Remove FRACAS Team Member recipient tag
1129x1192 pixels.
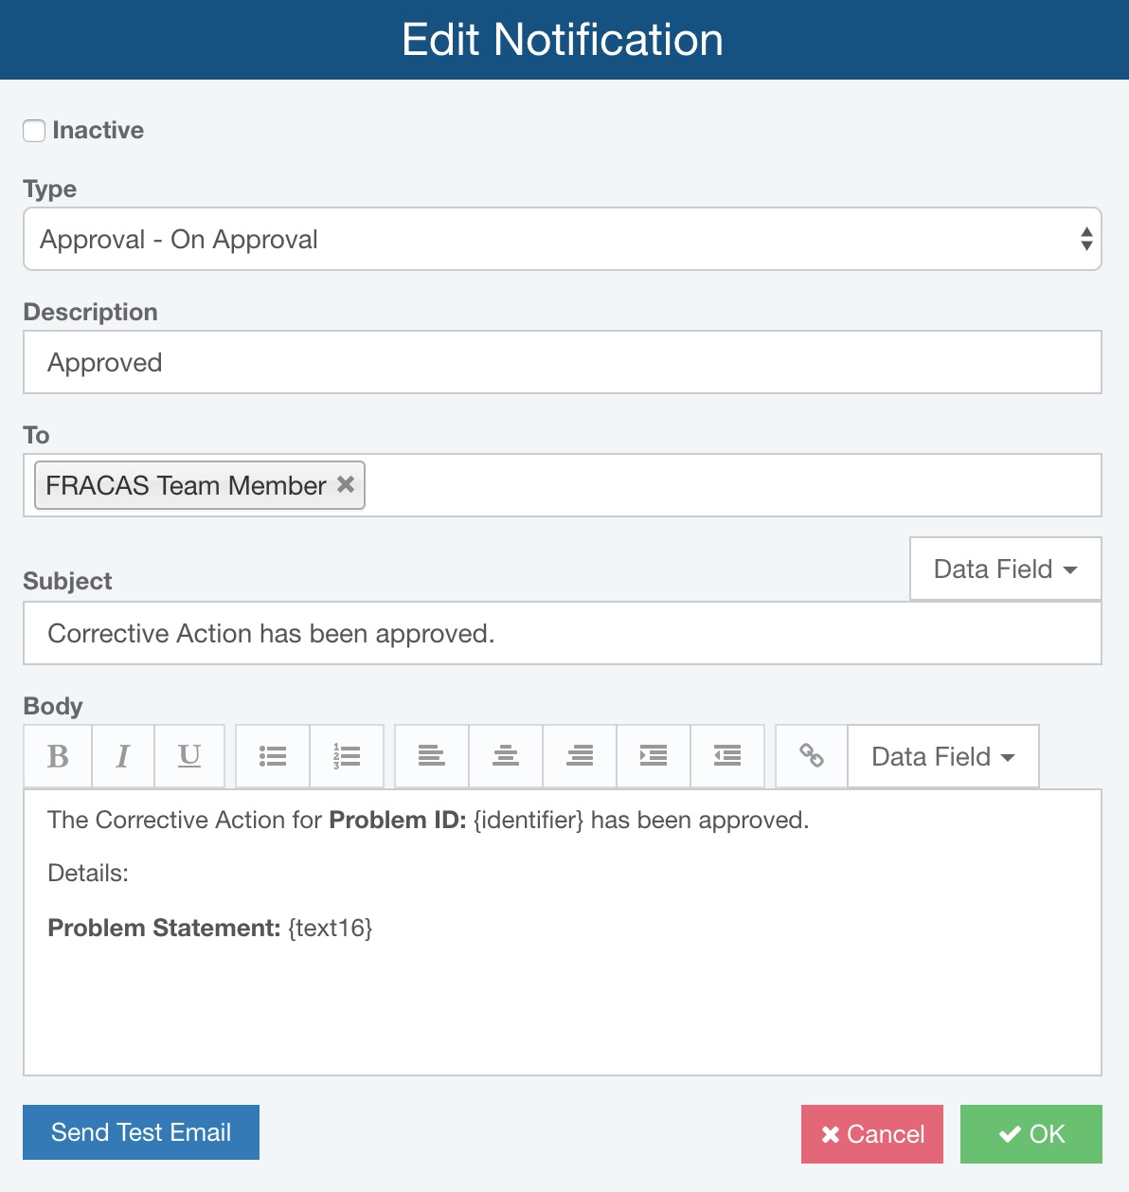[x=346, y=484]
